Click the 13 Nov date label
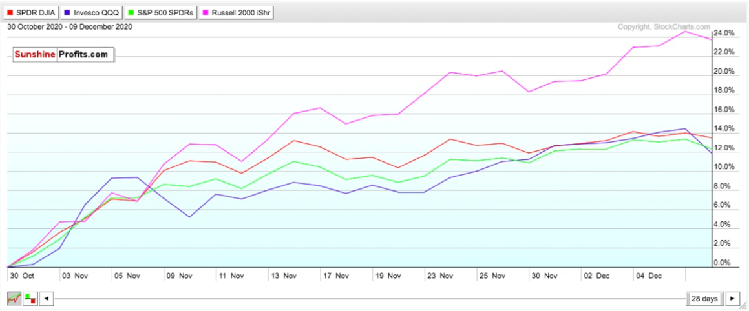 pyautogui.click(x=283, y=276)
